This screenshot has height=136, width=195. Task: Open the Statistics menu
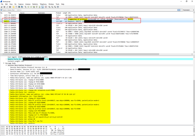[35, 4]
